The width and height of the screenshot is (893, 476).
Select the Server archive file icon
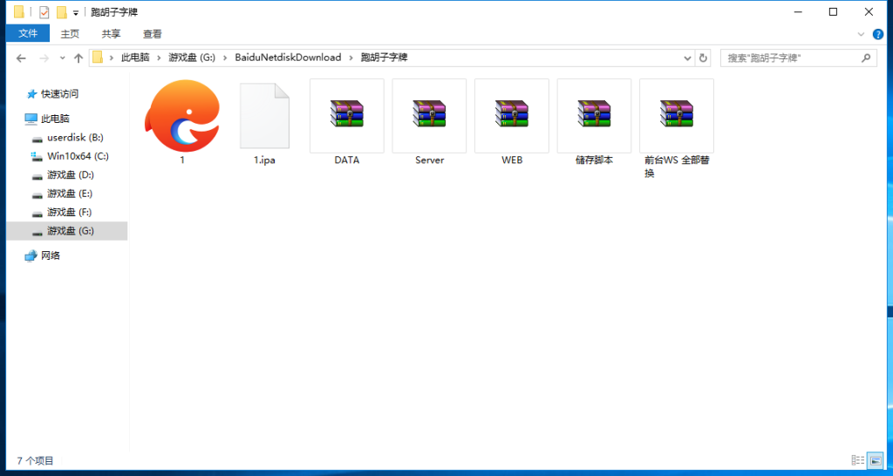coord(429,116)
